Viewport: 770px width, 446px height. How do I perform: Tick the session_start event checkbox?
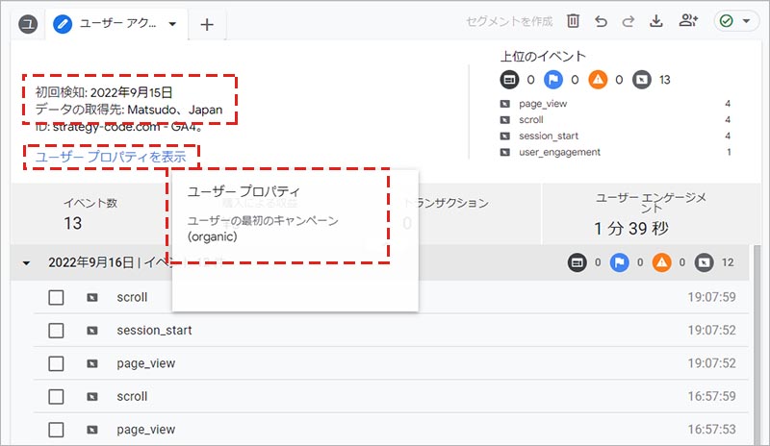coord(57,331)
